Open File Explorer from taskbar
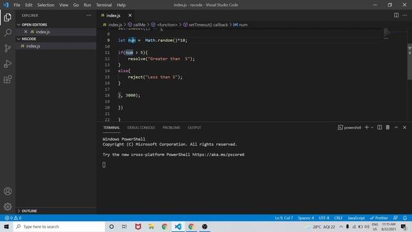412x232 pixels. [151, 226]
